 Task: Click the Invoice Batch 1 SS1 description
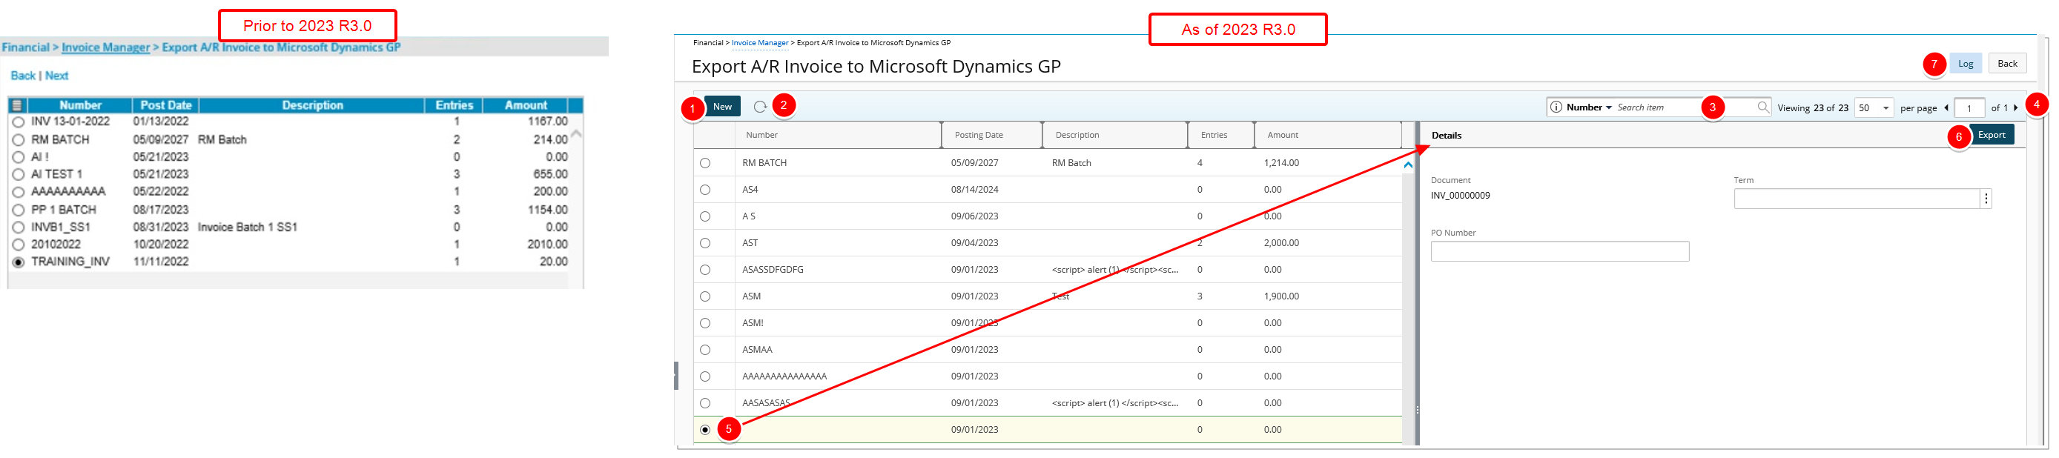247,228
